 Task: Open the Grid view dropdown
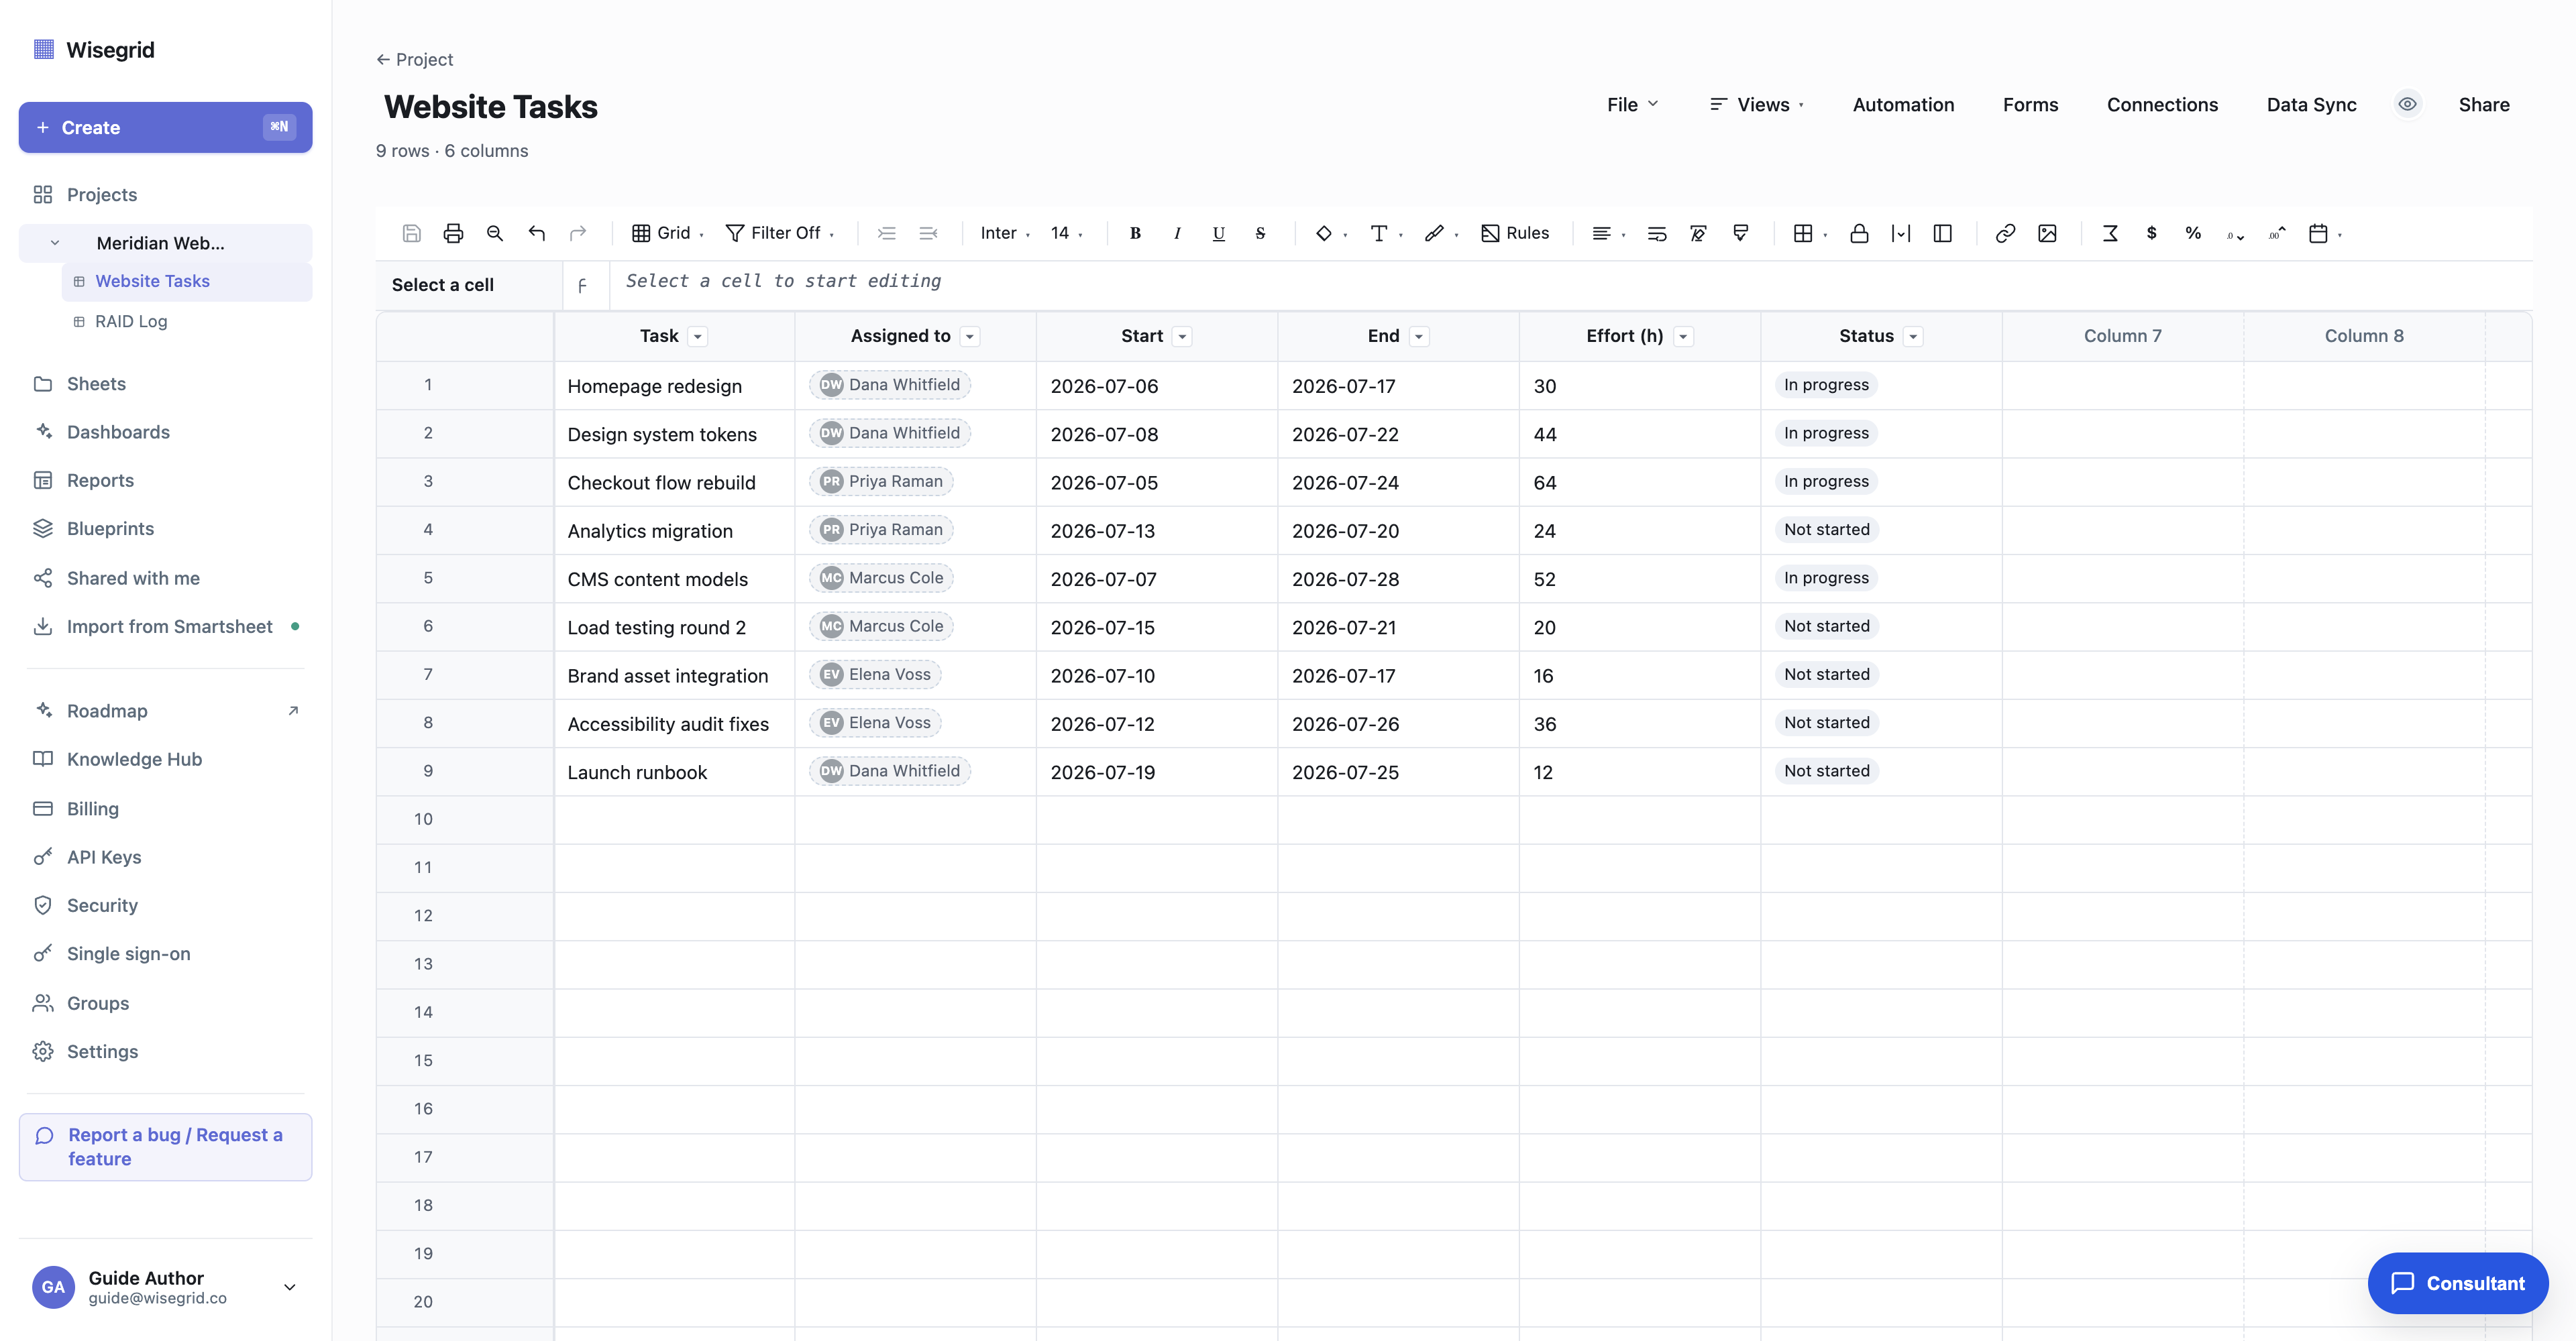pos(668,233)
